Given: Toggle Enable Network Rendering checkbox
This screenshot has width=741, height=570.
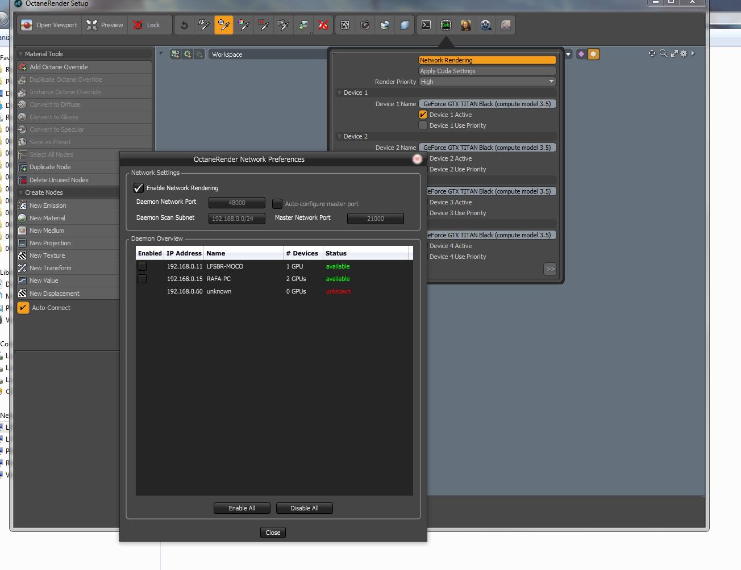Looking at the screenshot, I should click(139, 188).
